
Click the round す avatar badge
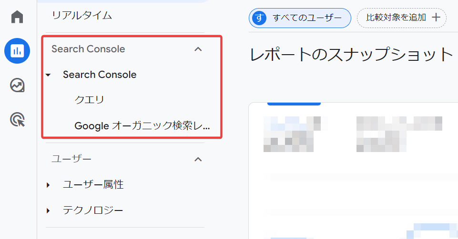(x=259, y=18)
